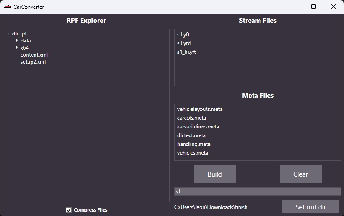The image size is (344, 216).
Task: Focus the name input field containing s1
Action: click(257, 191)
